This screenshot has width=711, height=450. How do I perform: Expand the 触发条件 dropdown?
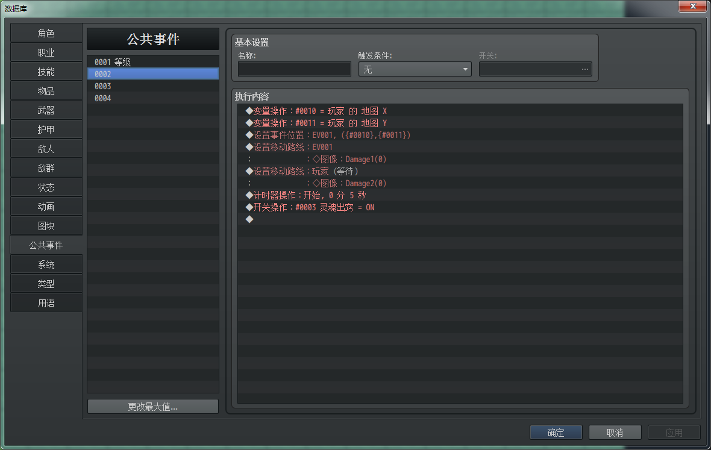[x=415, y=69]
